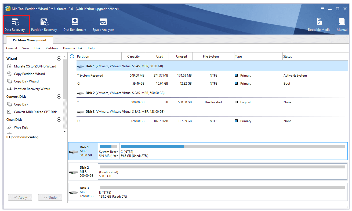Image resolution: width=352 pixels, height=211 pixels.
Task: Select the Partition Management tab
Action: click(30, 40)
